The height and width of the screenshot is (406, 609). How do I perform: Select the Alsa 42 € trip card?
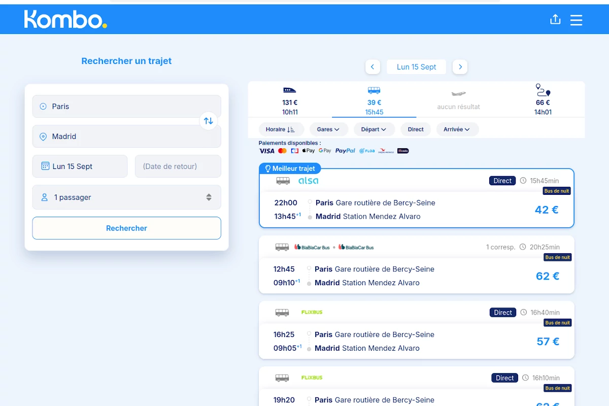pyautogui.click(x=416, y=198)
